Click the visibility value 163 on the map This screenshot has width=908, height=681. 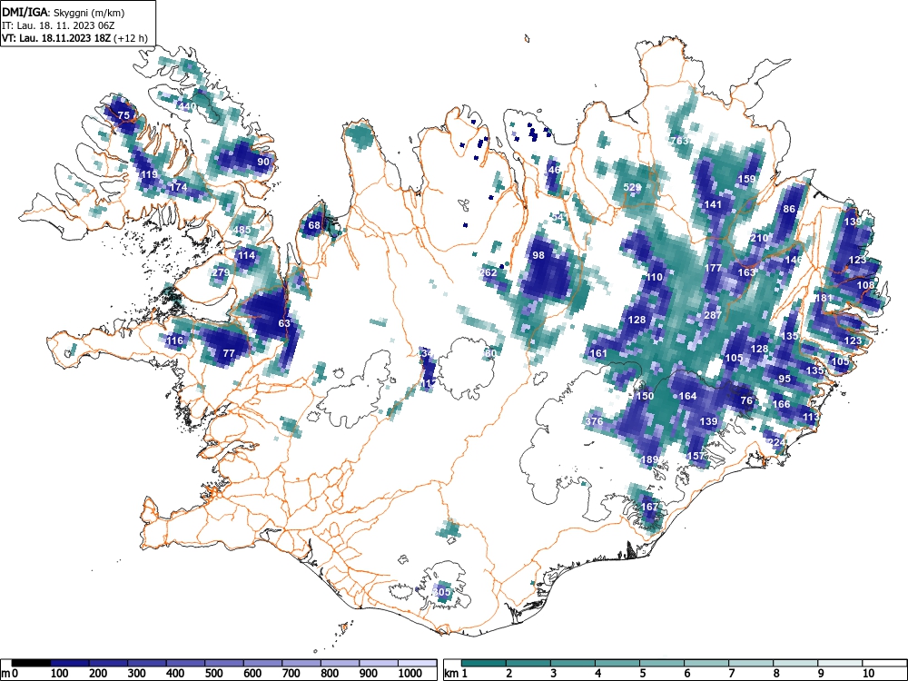click(x=746, y=272)
